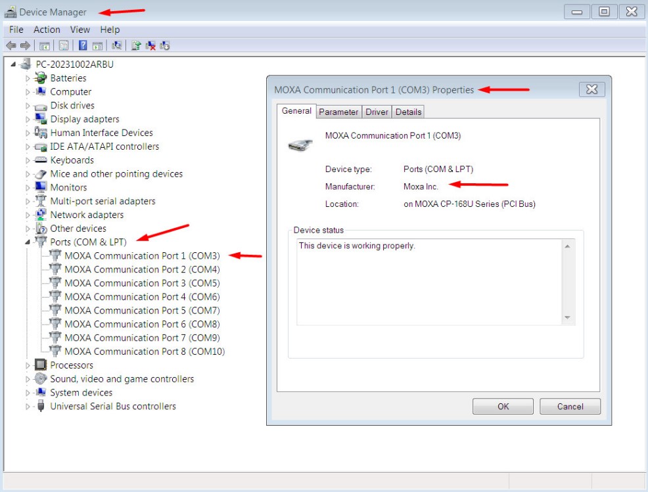
Task: Open the Properties toolbar icon
Action: (64, 45)
